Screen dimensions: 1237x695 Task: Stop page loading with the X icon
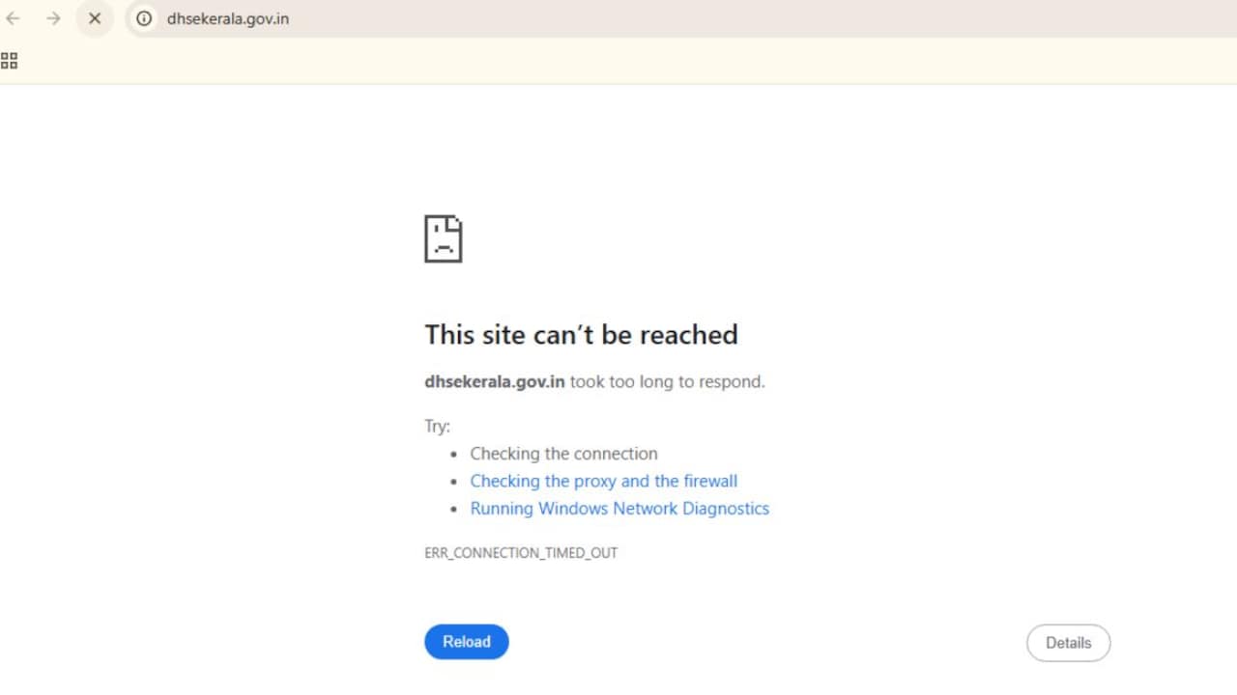(95, 18)
